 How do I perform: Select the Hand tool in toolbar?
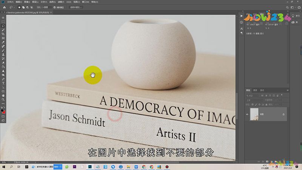pos(3,96)
